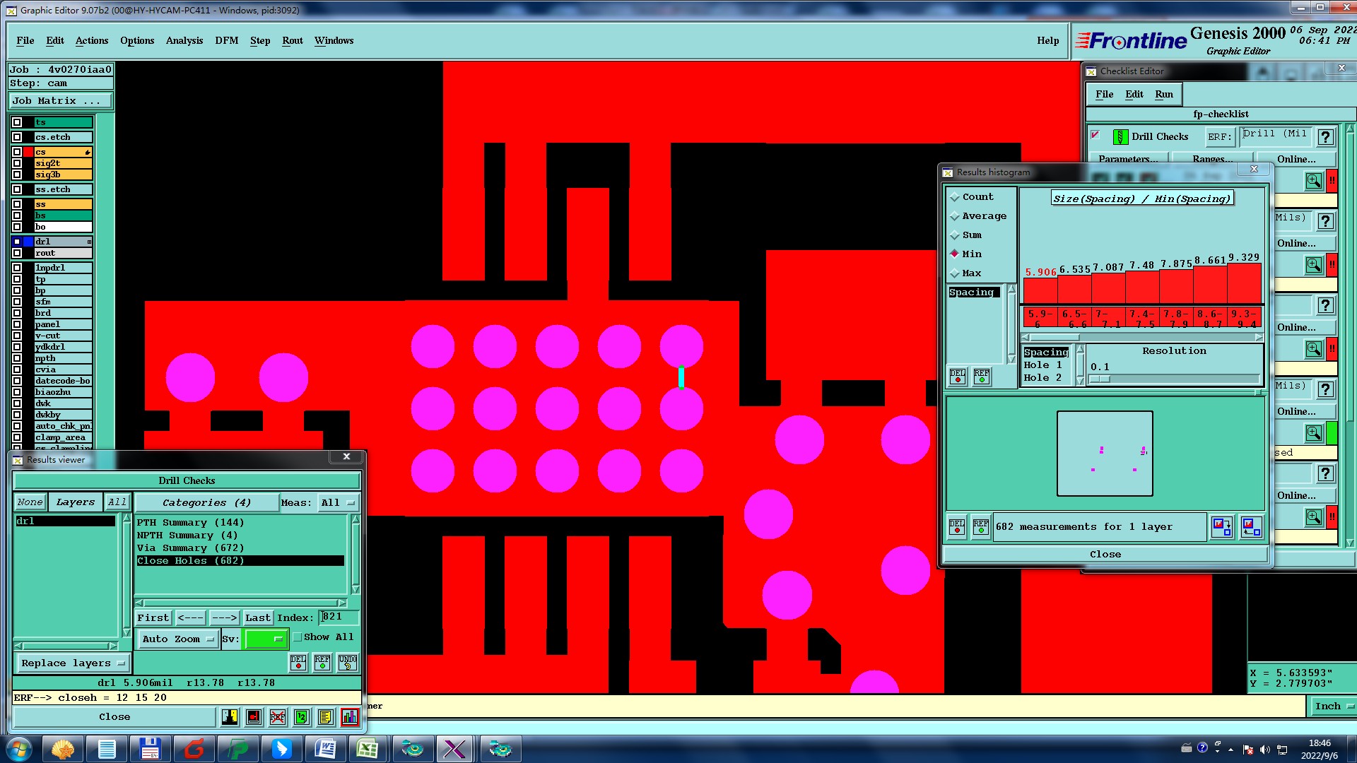Click the histogram chart icon in Results viewer
This screenshot has height=763, width=1357.
pos(349,717)
